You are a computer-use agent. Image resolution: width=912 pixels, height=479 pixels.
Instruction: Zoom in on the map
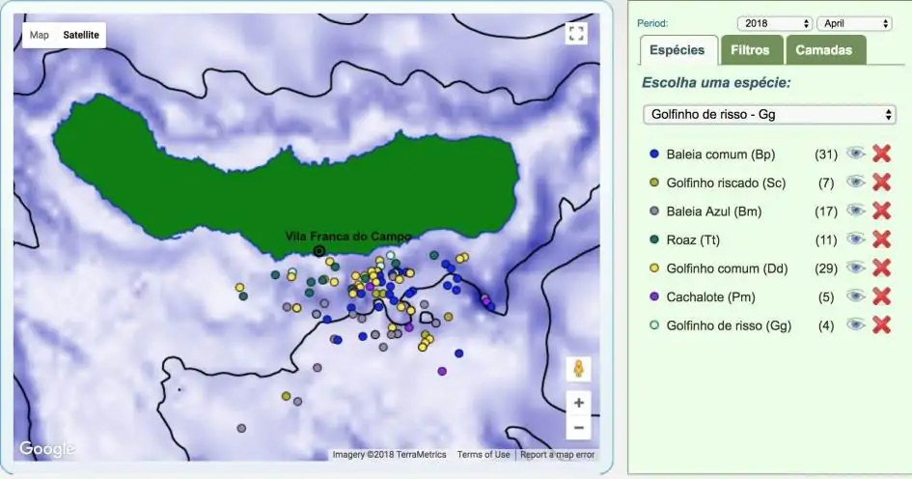[x=578, y=403]
